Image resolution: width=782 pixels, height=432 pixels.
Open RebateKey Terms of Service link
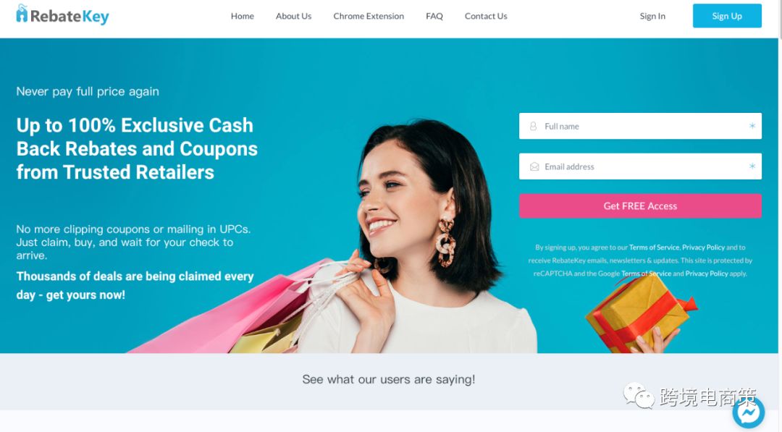coord(654,247)
